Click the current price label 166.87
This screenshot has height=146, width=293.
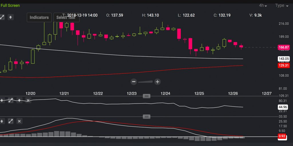284,47
